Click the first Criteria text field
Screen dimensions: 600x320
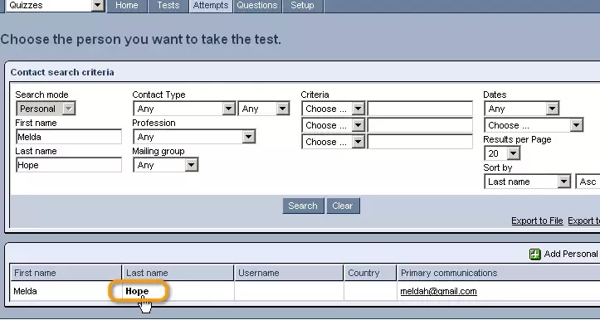tap(420, 109)
